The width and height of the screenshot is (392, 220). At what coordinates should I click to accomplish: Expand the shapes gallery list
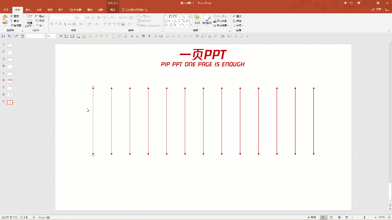[190, 26]
